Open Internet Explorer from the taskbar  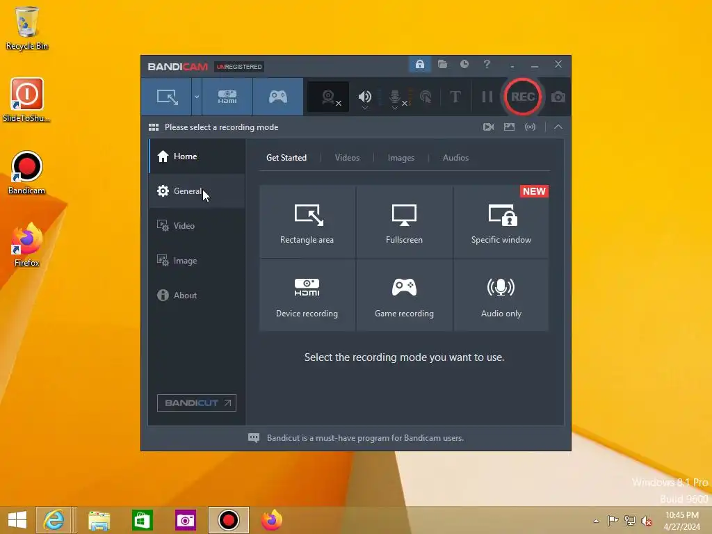54,520
